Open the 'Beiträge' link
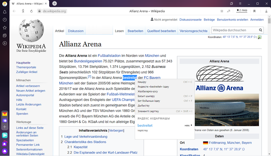The height and width of the screenshot is (156, 271). coord(209,20)
